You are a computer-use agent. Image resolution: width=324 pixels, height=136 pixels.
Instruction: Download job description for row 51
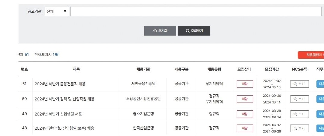point(320,84)
